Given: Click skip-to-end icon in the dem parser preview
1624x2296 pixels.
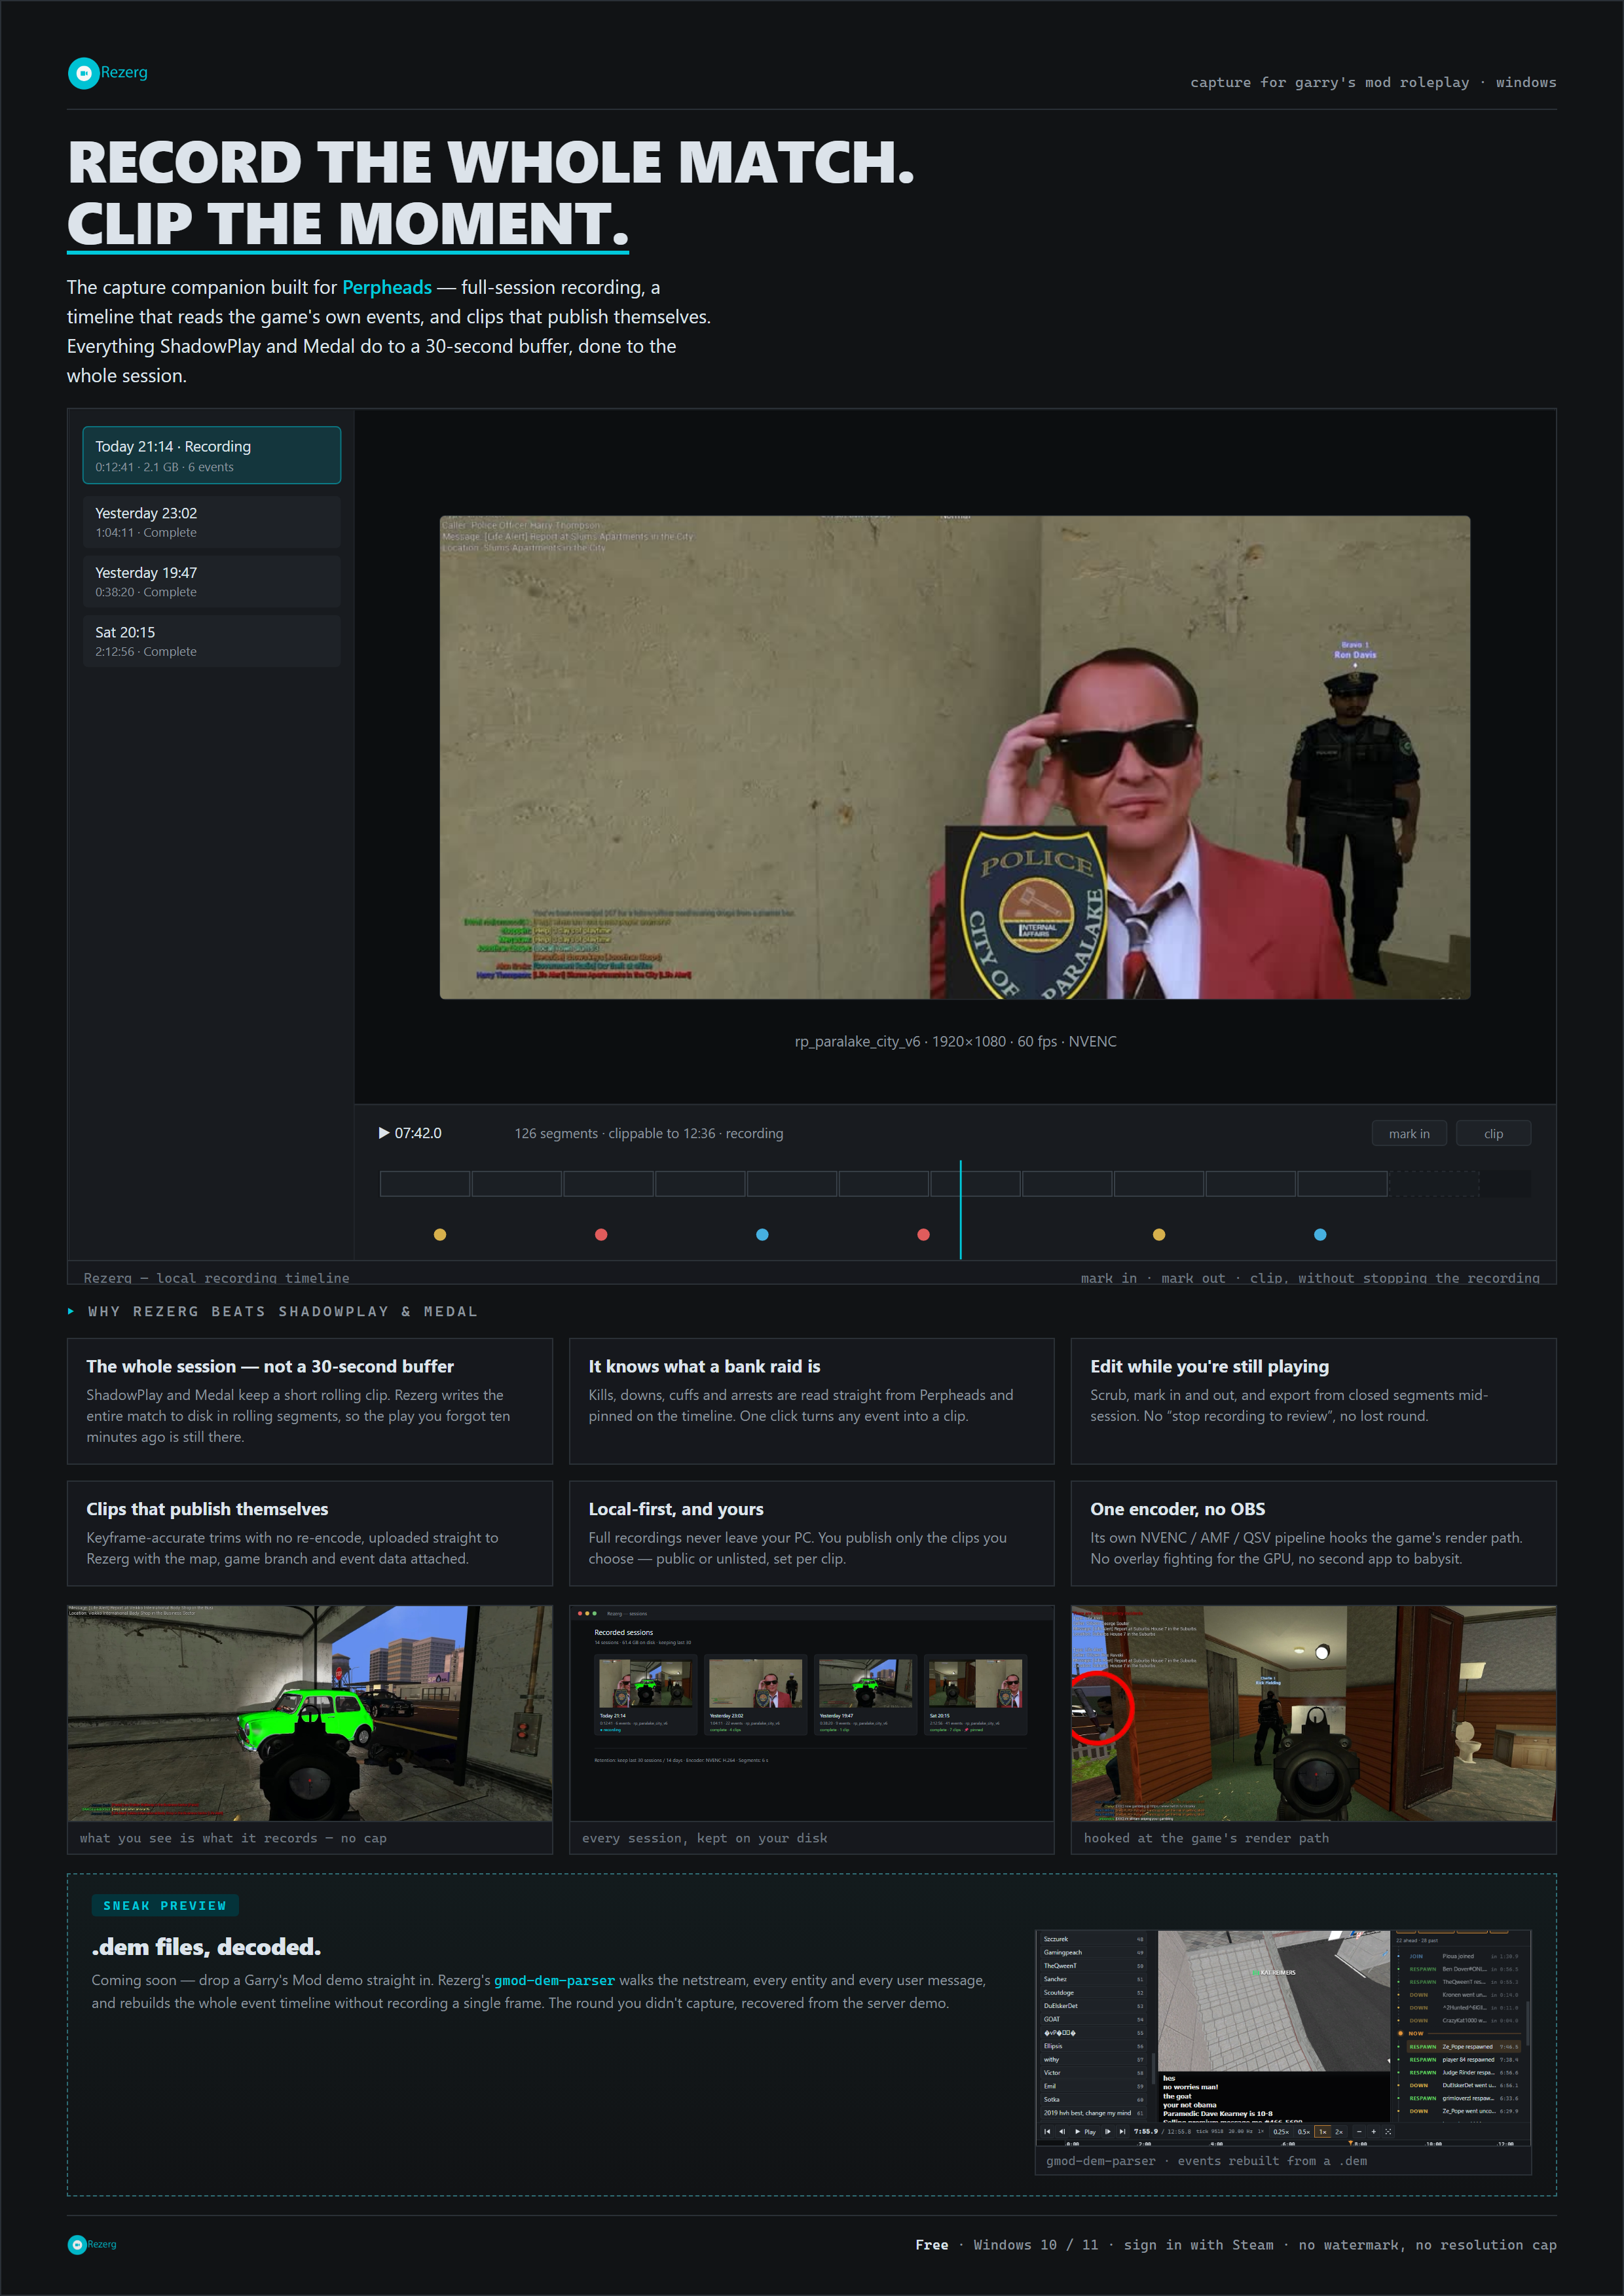Looking at the screenshot, I should point(1122,2132).
